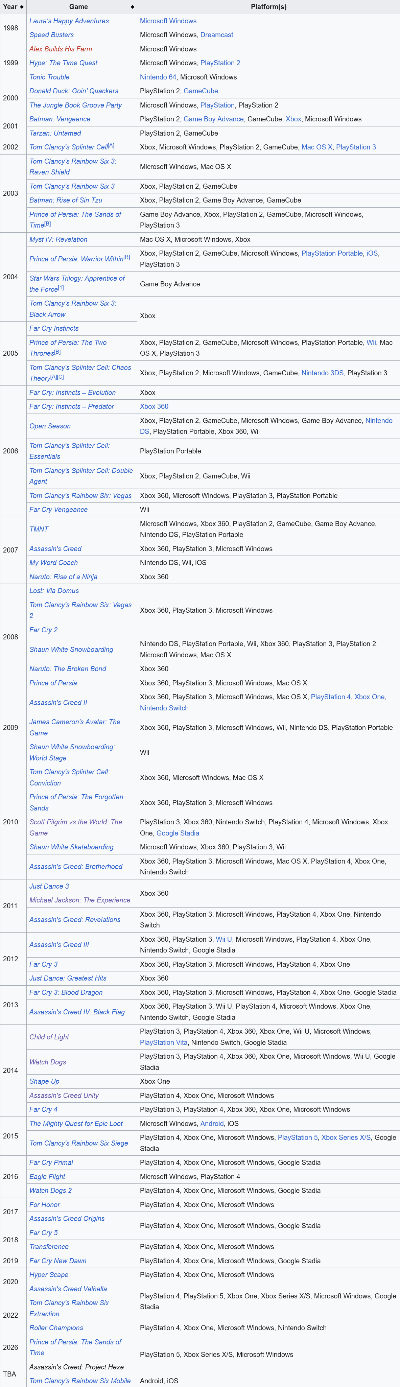The width and height of the screenshot is (400, 1387).
Task: Open the Far Cry Instincts link
Action: (54, 328)
